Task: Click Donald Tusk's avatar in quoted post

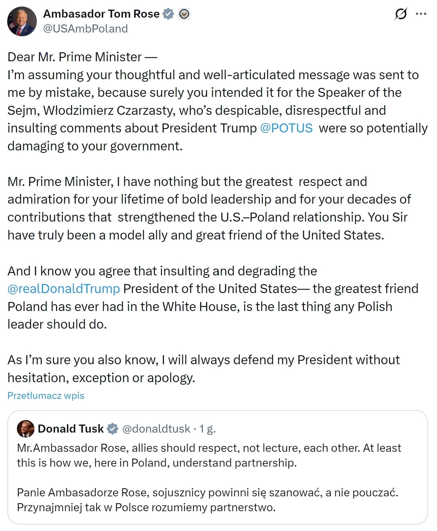Action: (25, 429)
